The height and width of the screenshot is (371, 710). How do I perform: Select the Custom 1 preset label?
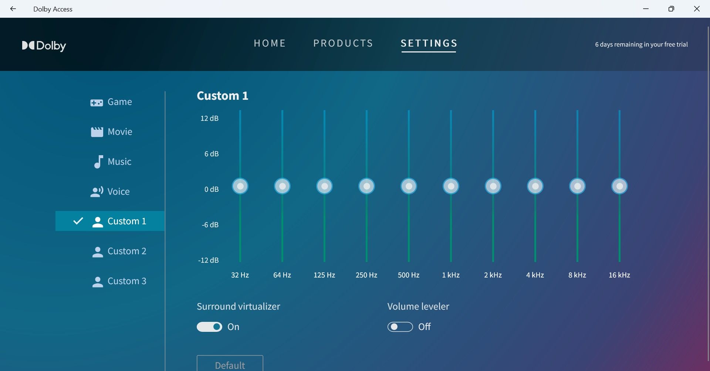pyautogui.click(x=127, y=221)
